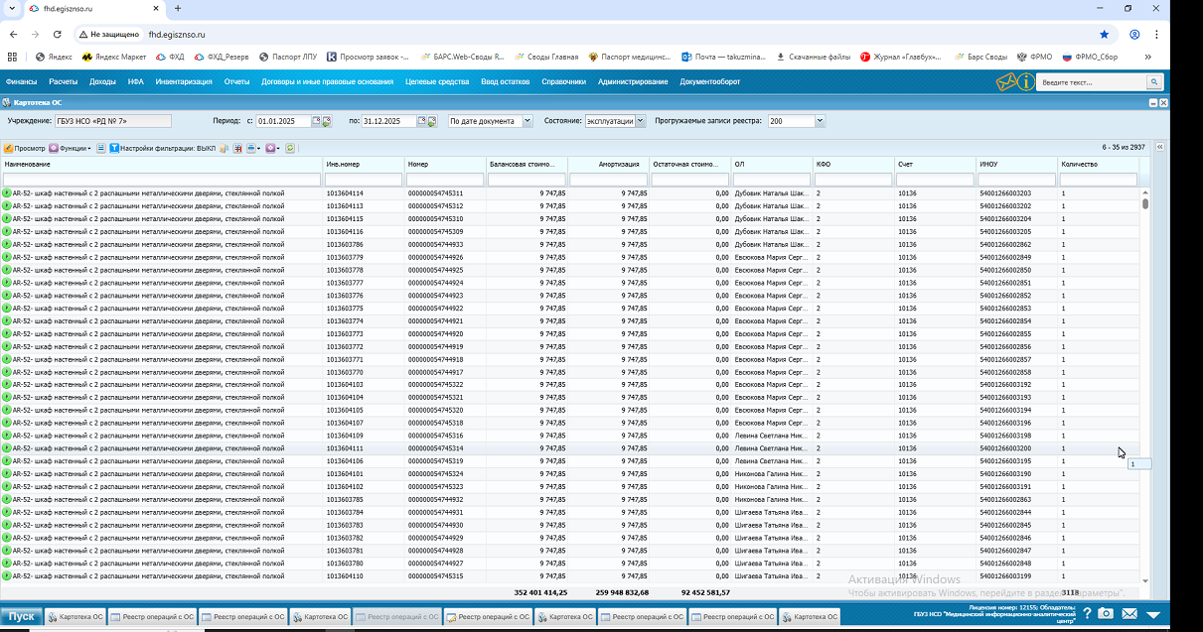Open the loaded records count dropdown showing 200
This screenshot has height=632, width=1203.
point(820,121)
